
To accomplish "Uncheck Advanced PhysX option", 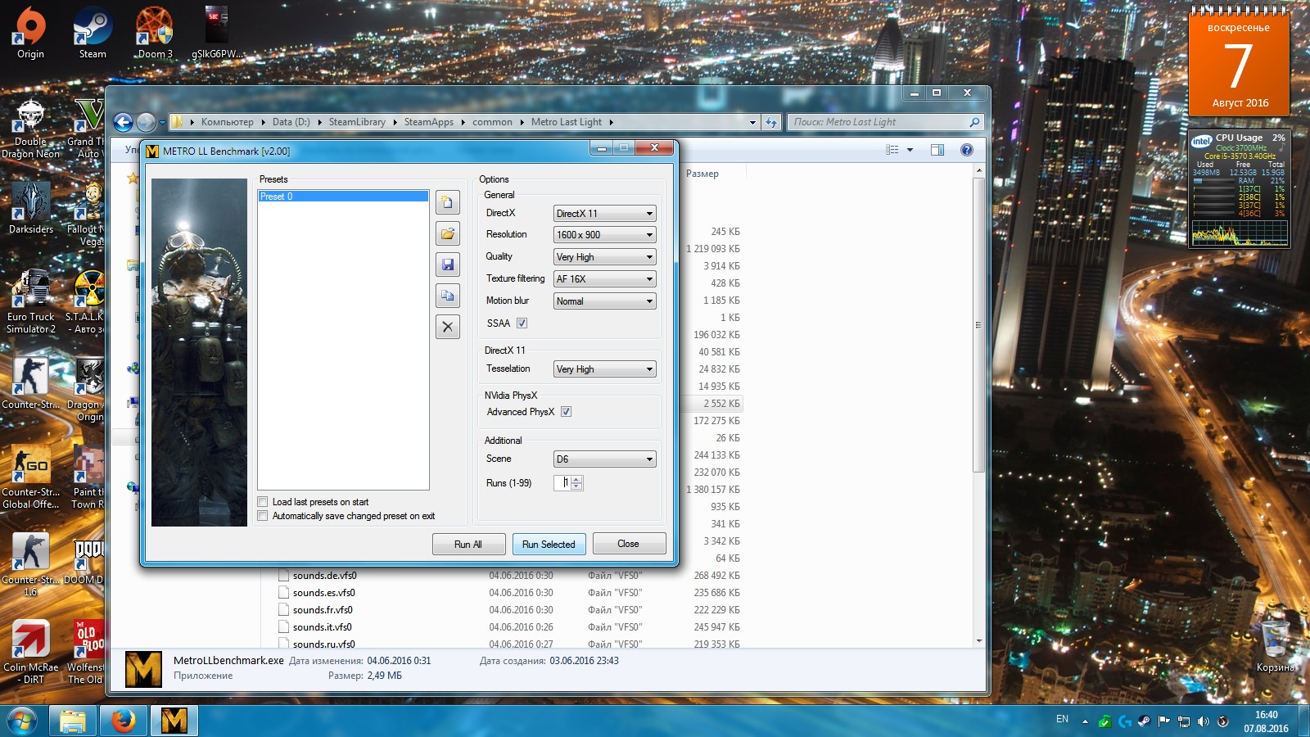I will (566, 412).
